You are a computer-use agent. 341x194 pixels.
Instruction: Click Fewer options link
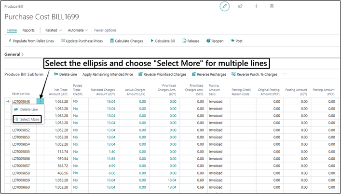tap(105, 30)
